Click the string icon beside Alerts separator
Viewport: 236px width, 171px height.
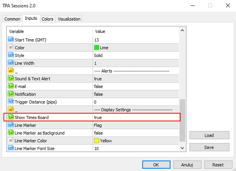tap(11, 71)
